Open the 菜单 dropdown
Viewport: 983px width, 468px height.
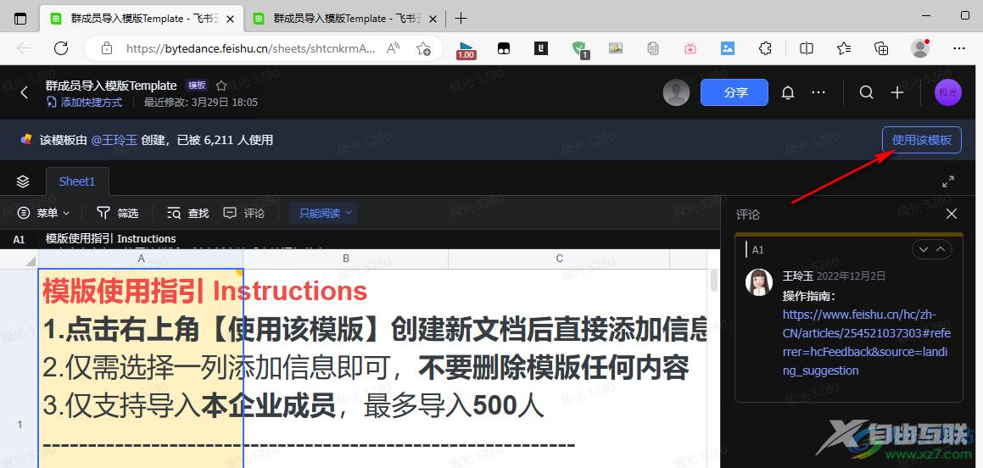pos(43,213)
